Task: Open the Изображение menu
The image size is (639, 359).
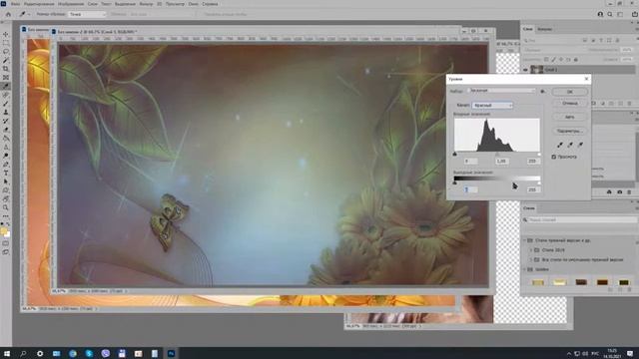Action: [x=71, y=4]
